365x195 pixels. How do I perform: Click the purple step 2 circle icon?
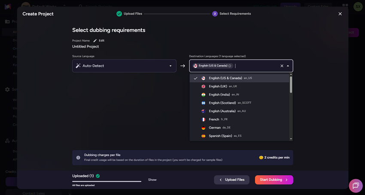(x=215, y=14)
